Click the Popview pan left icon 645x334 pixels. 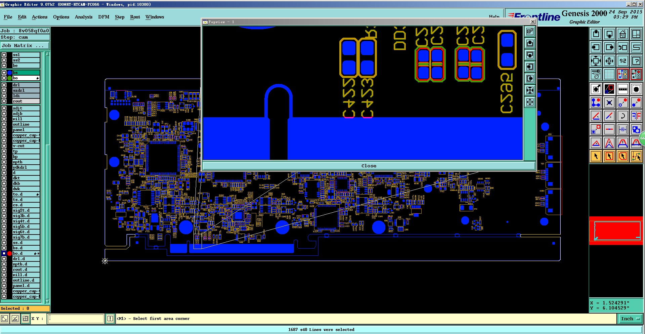click(x=530, y=67)
